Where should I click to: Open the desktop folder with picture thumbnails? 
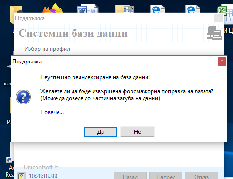pos(124,9)
